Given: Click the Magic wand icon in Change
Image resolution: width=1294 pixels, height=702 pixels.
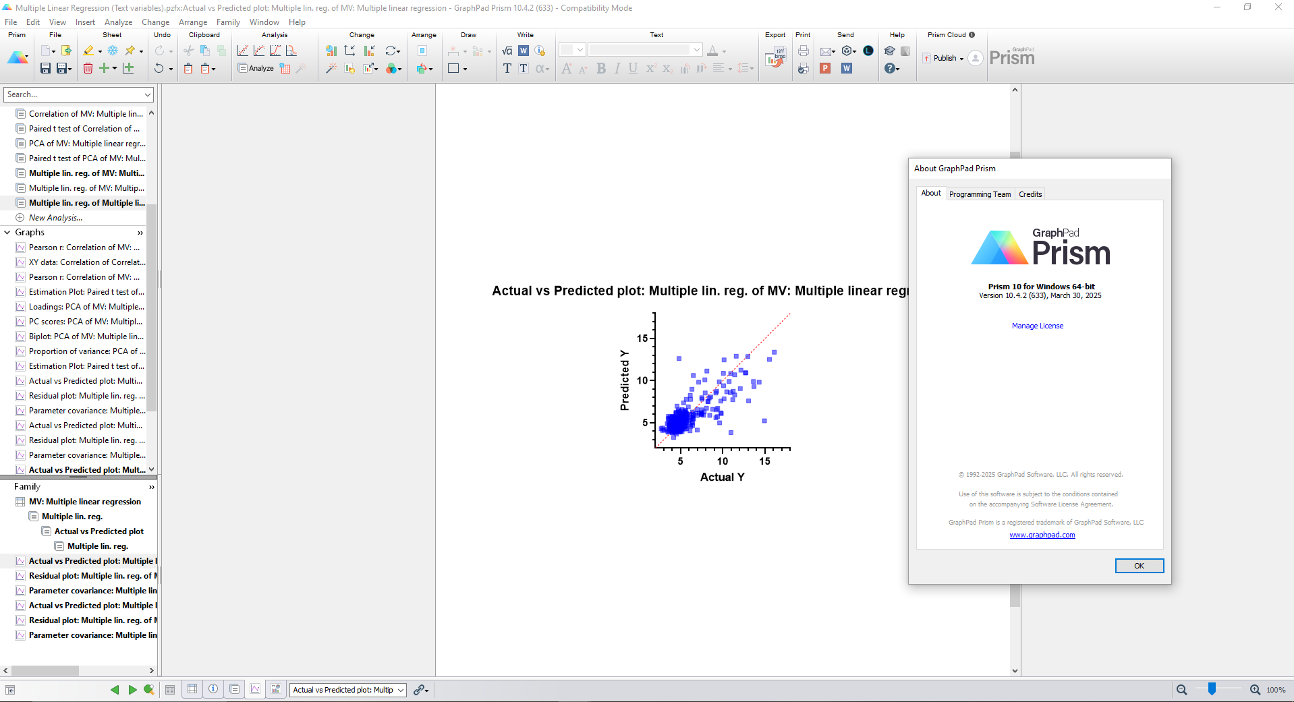Looking at the screenshot, I should point(331,68).
